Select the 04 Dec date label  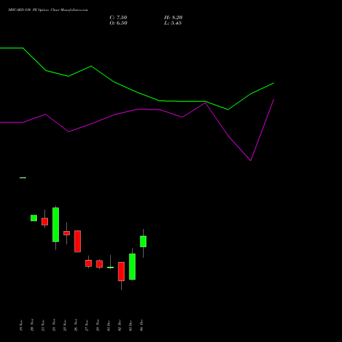click(142, 325)
